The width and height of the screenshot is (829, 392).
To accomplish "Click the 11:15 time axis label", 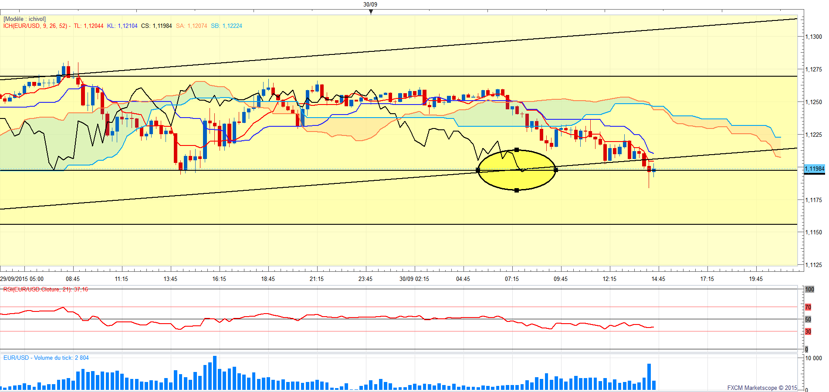I will tap(122, 279).
